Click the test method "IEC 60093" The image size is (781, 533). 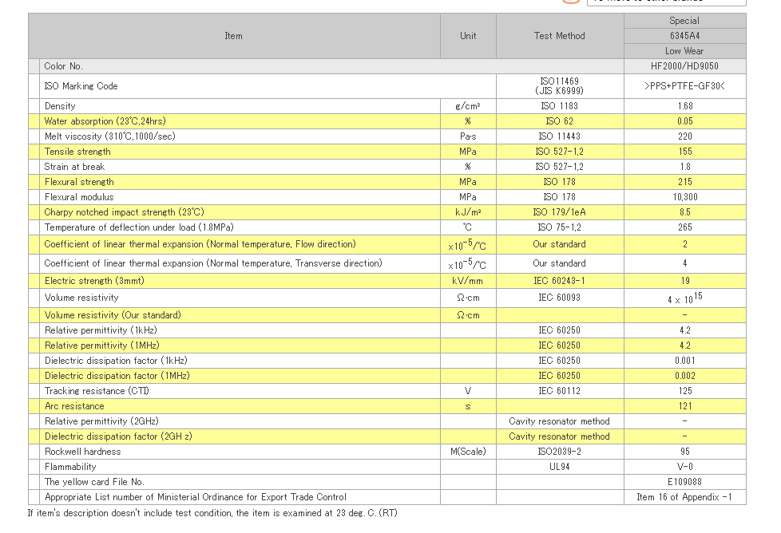[559, 298]
